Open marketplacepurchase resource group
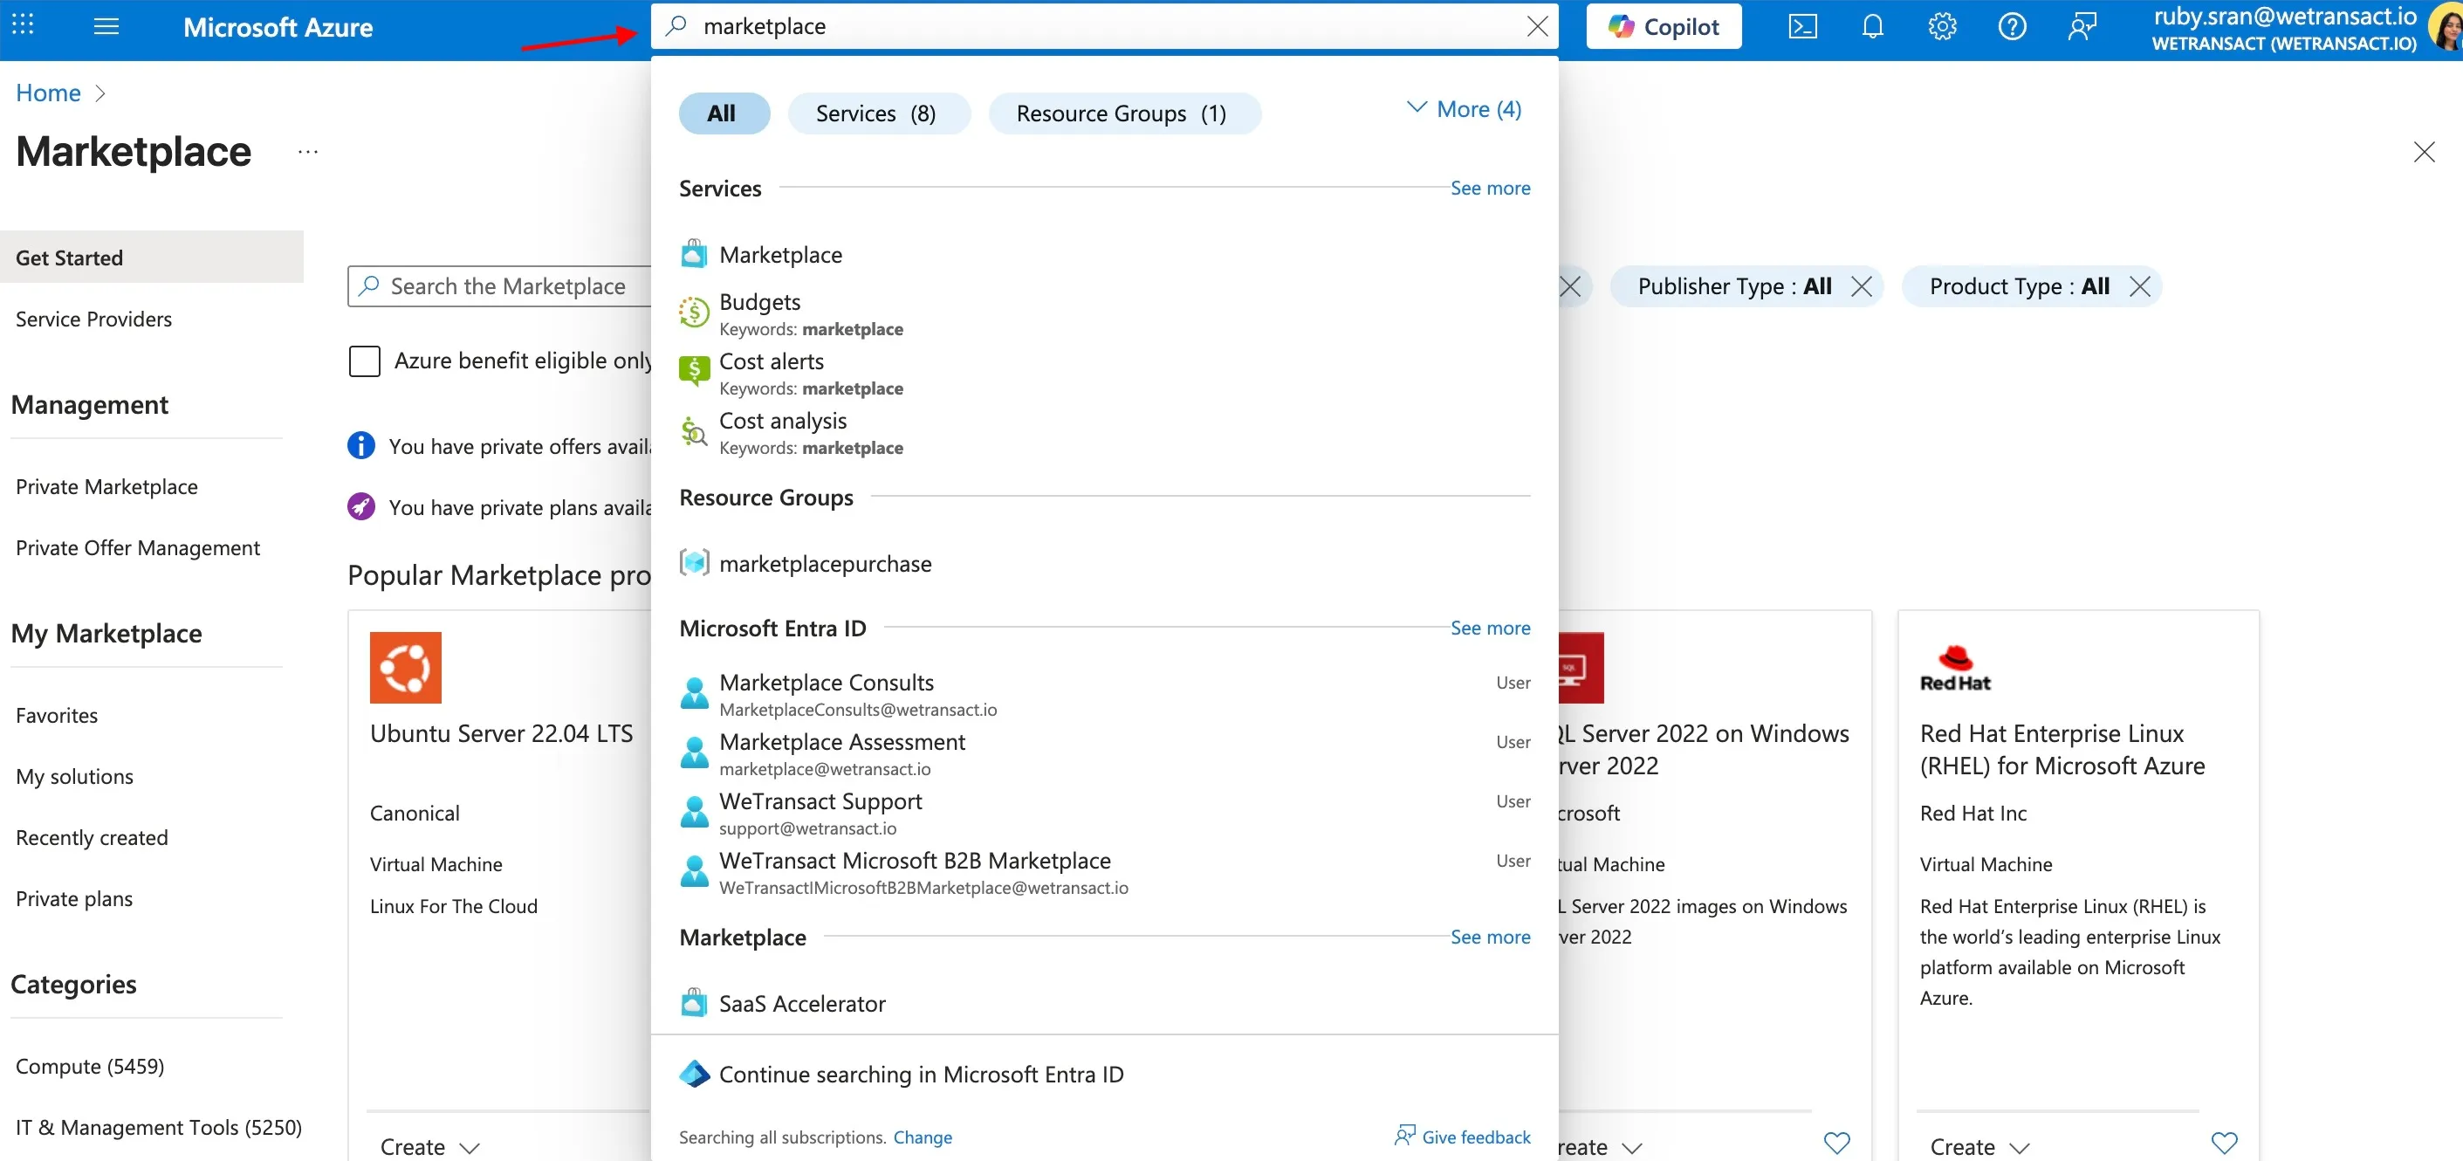Image resolution: width=2463 pixels, height=1161 pixels. pyautogui.click(x=1104, y=563)
